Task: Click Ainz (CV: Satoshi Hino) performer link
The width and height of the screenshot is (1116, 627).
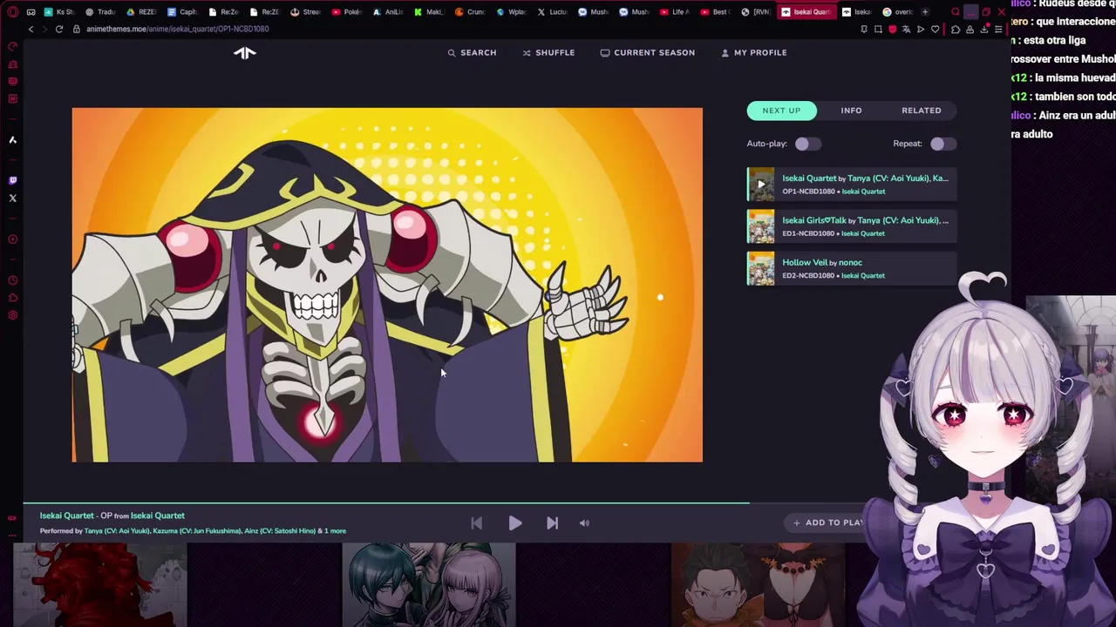Action: coord(280,531)
